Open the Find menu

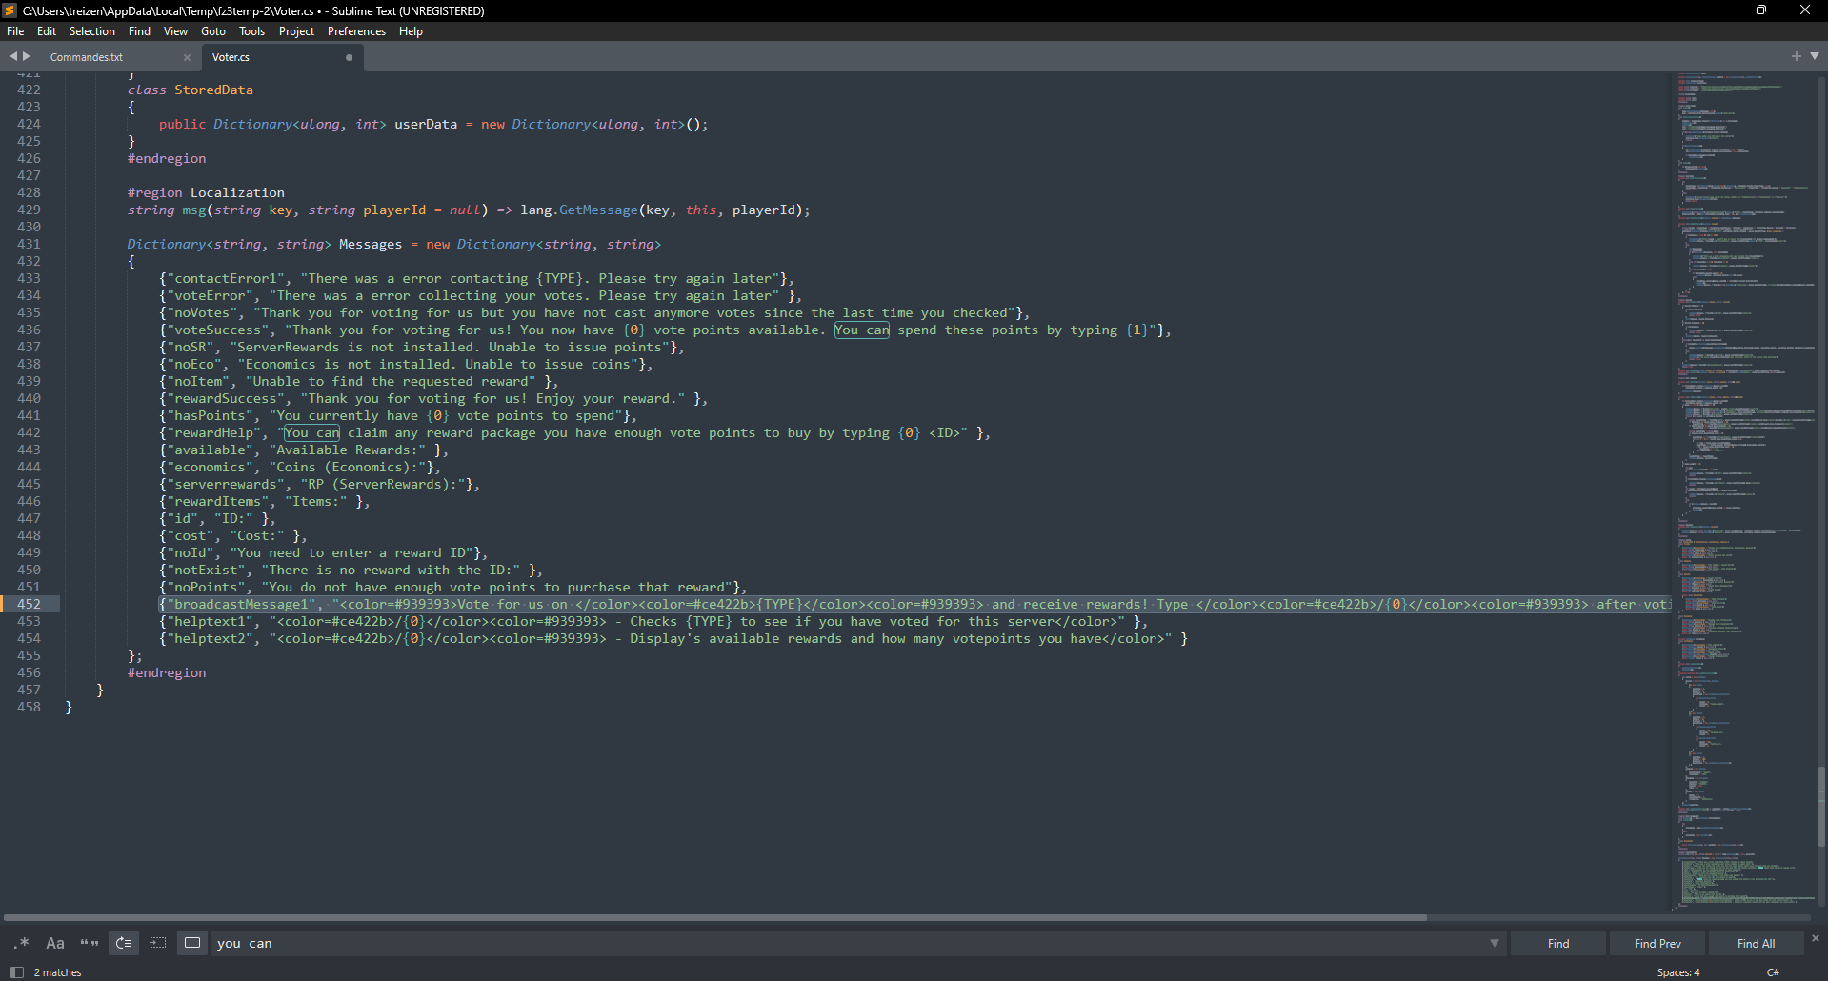click(139, 31)
